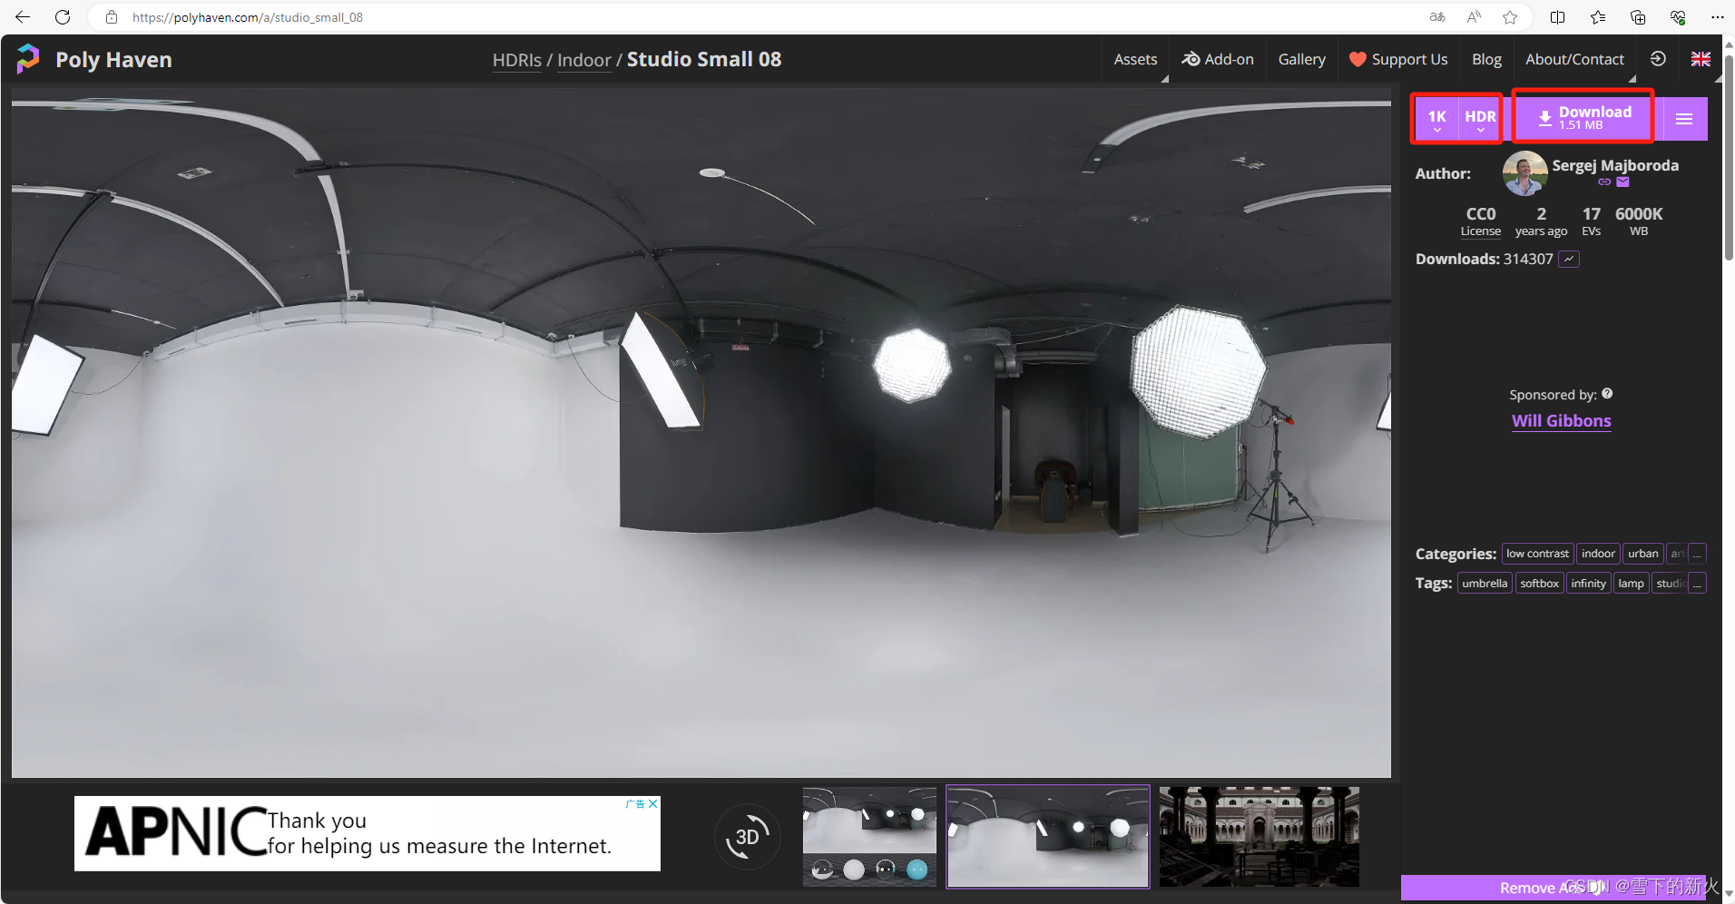This screenshot has height=904, width=1735.
Task: Open the Assets menu
Action: 1135,59
